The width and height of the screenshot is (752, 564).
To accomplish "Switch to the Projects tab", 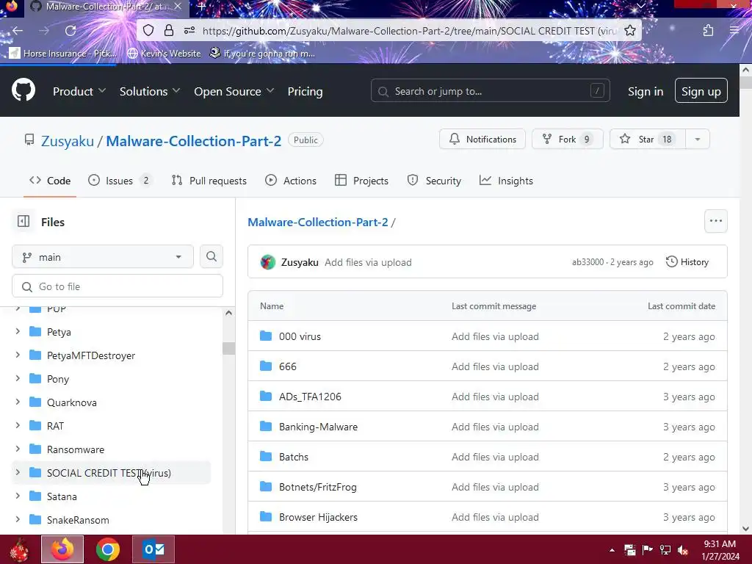I will point(361,181).
